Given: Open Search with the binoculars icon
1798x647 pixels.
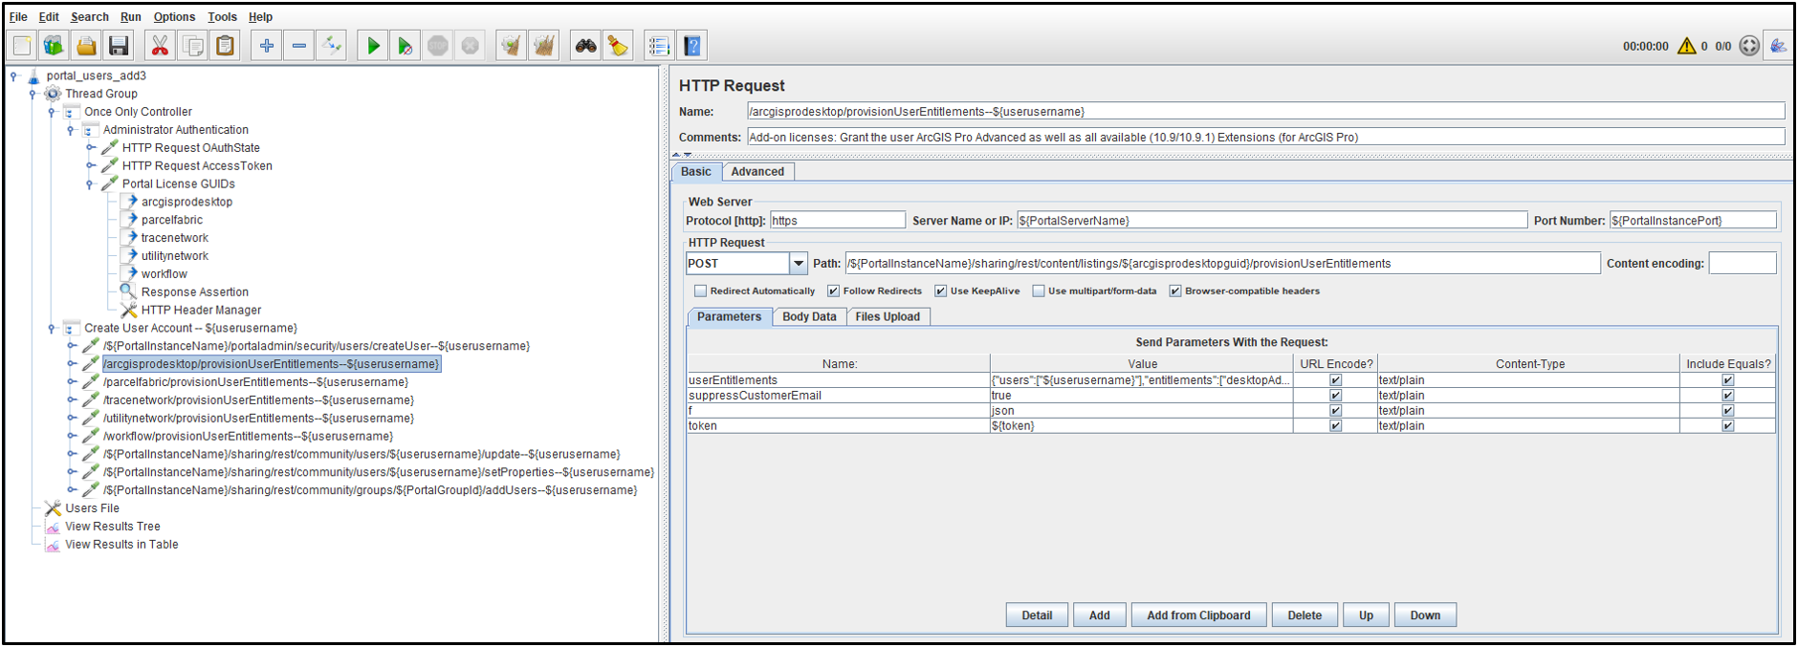Looking at the screenshot, I should click(585, 46).
